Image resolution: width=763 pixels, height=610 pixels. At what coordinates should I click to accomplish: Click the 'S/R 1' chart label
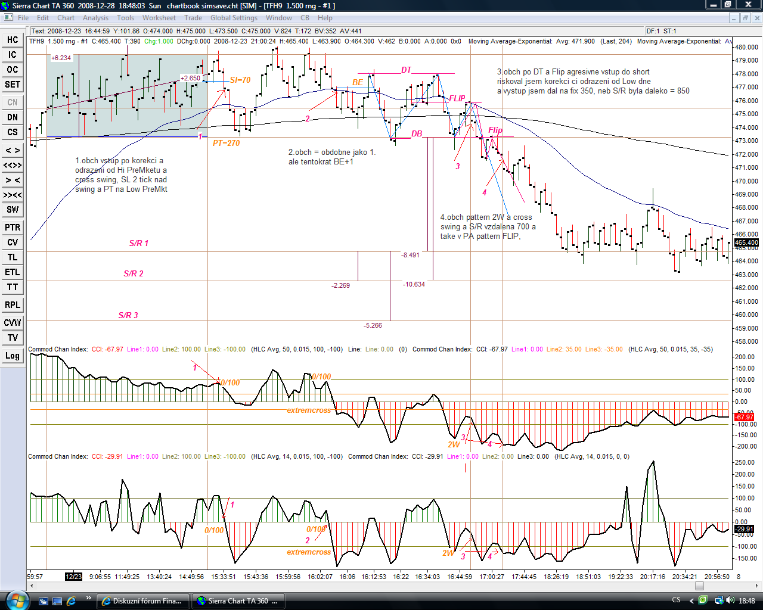click(139, 243)
